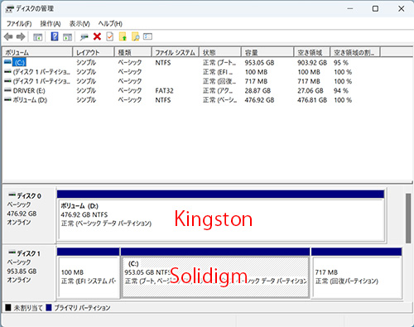Click the Forward arrow toolbar icon
The width and height of the screenshot is (414, 327).
tap(21, 36)
